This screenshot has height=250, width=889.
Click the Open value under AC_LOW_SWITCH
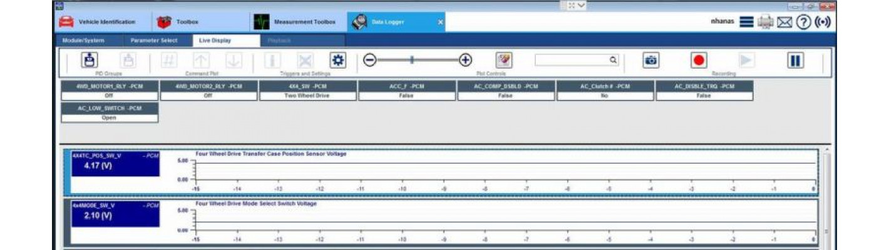pyautogui.click(x=109, y=118)
